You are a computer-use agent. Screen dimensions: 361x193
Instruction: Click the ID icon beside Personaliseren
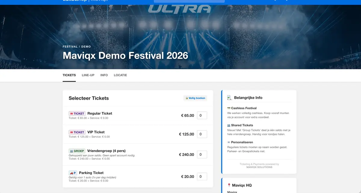[x=229, y=142]
